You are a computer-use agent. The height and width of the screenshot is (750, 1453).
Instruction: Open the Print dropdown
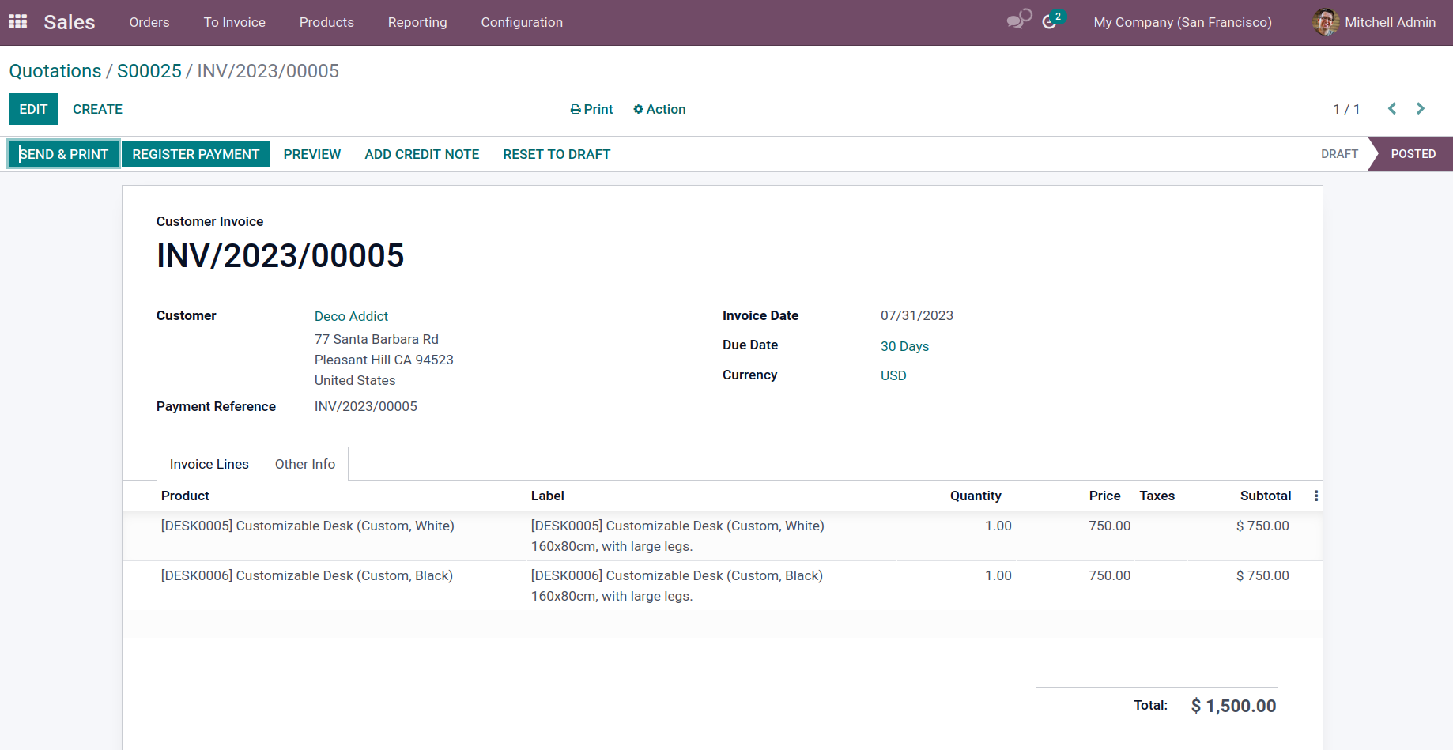click(x=591, y=109)
